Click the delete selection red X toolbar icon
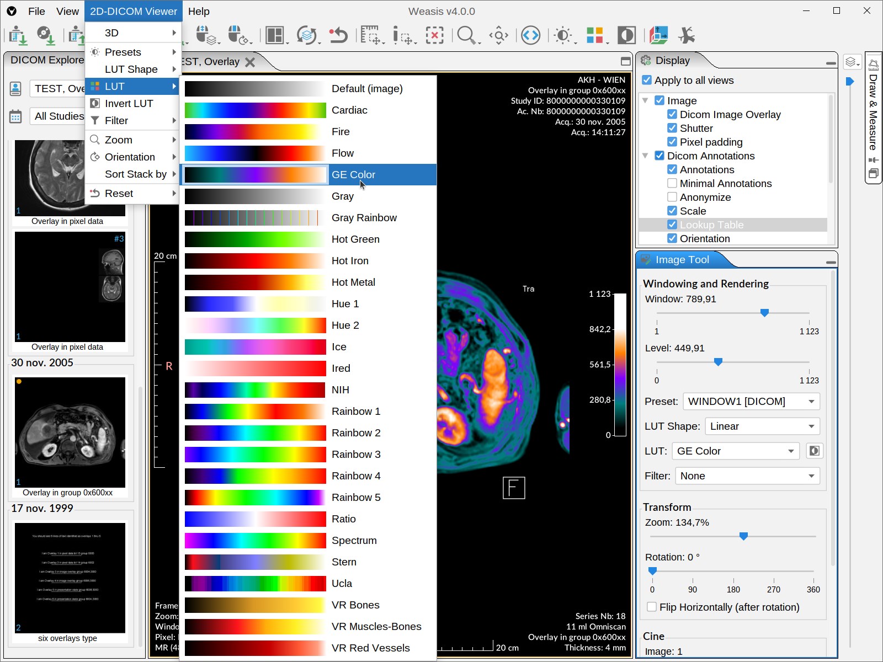This screenshot has height=662, width=883. tap(434, 35)
